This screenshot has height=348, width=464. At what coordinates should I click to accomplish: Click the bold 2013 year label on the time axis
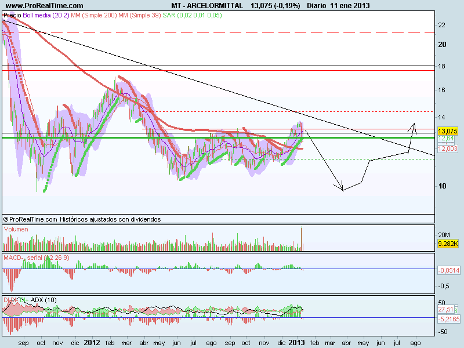[x=296, y=343]
